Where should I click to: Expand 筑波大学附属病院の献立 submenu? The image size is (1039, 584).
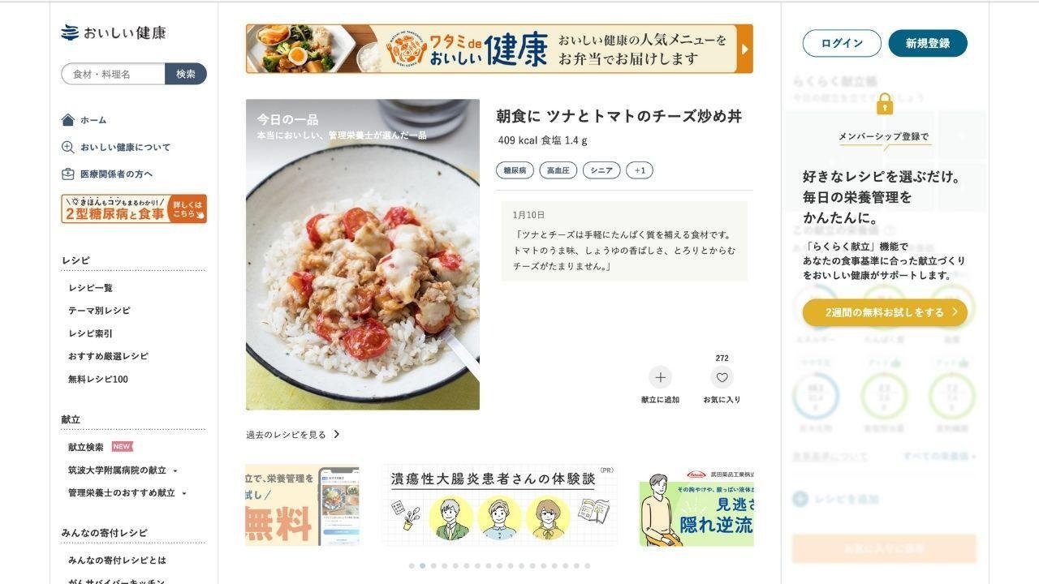(x=175, y=470)
